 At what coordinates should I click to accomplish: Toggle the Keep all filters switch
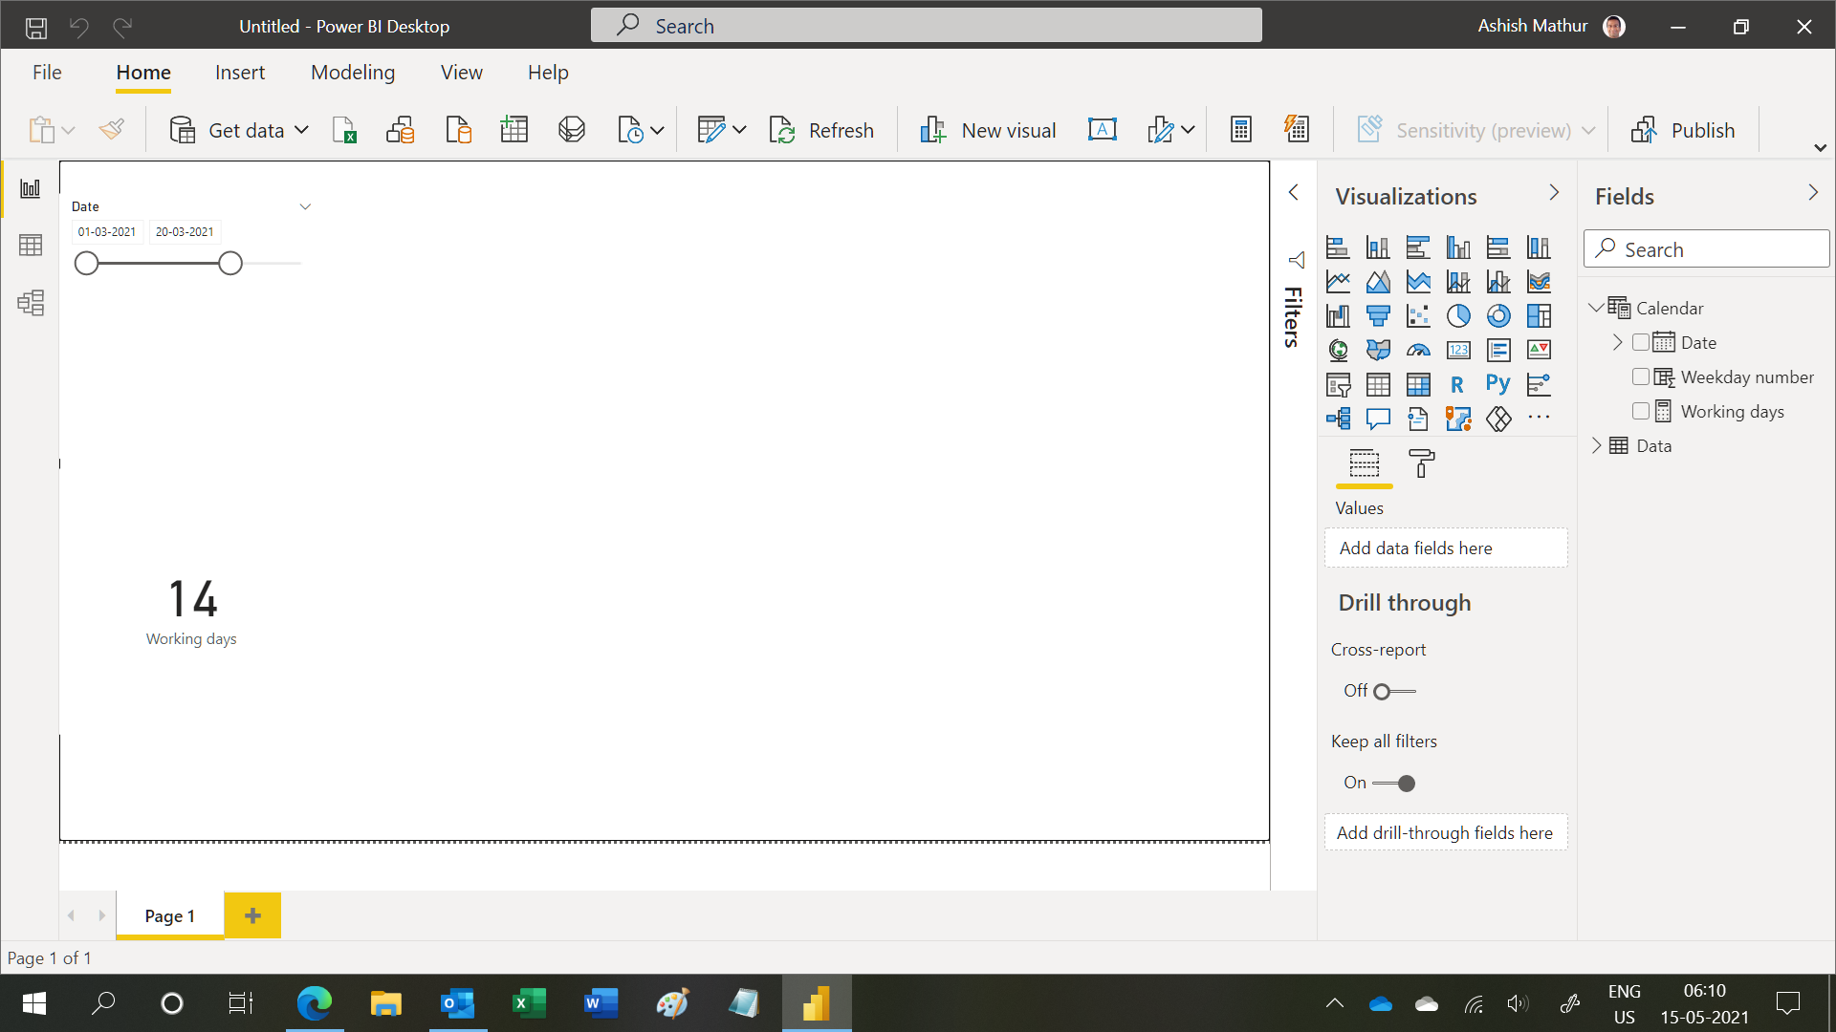pos(1394,783)
